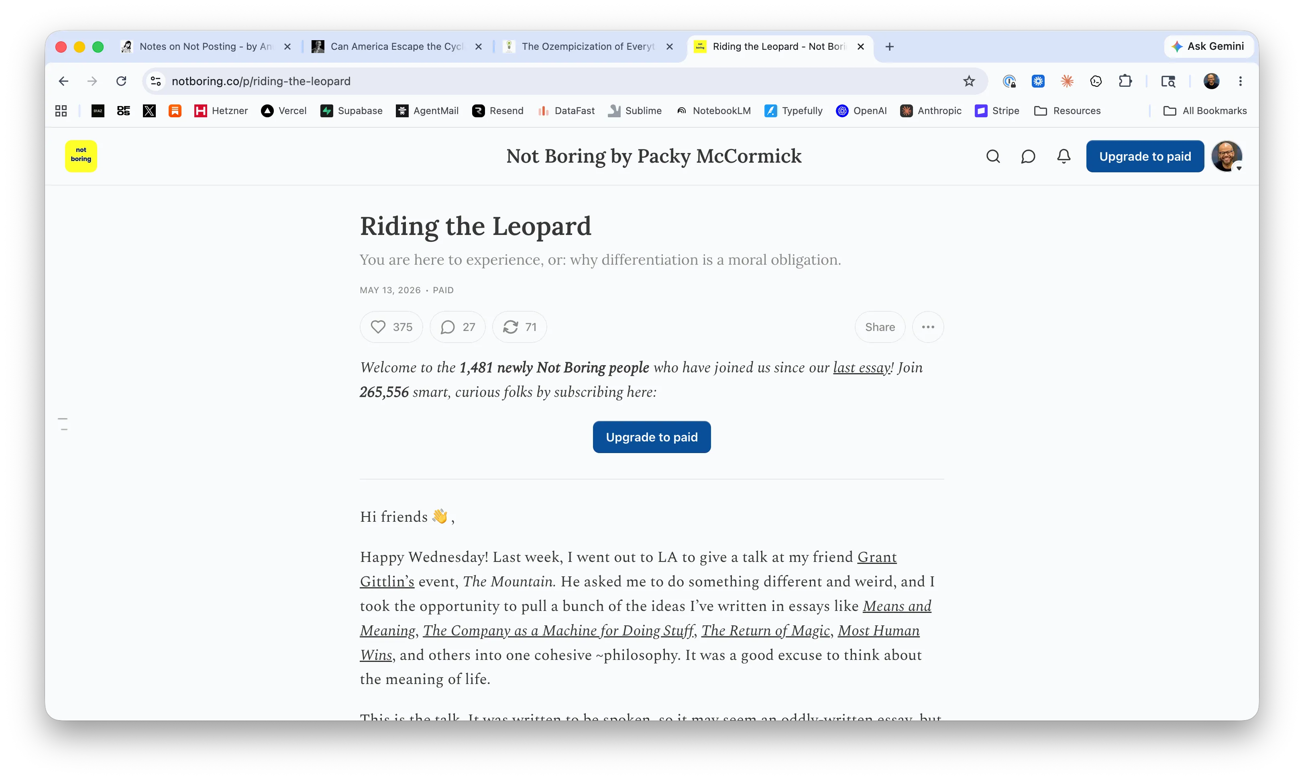1304x780 pixels.
Task: Open Substack search magnifier icon
Action: (993, 156)
